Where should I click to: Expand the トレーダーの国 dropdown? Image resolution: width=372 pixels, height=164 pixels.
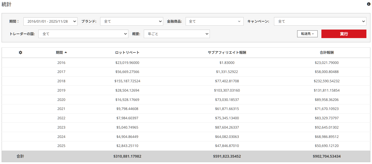[83, 34]
